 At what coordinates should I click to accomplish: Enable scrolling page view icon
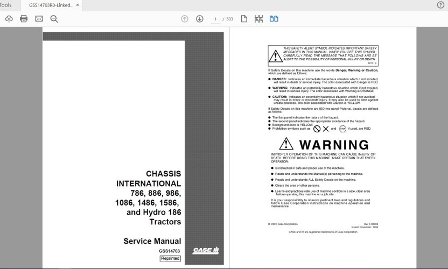point(258,19)
